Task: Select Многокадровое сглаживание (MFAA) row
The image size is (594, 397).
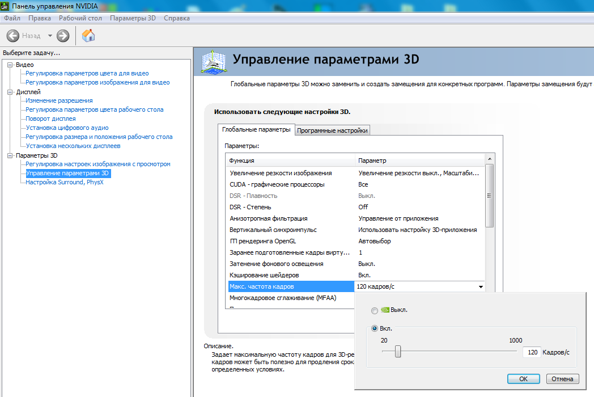Action: coord(291,298)
